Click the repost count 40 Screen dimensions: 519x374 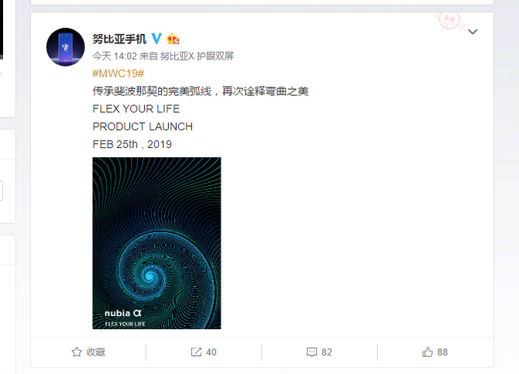coord(211,352)
